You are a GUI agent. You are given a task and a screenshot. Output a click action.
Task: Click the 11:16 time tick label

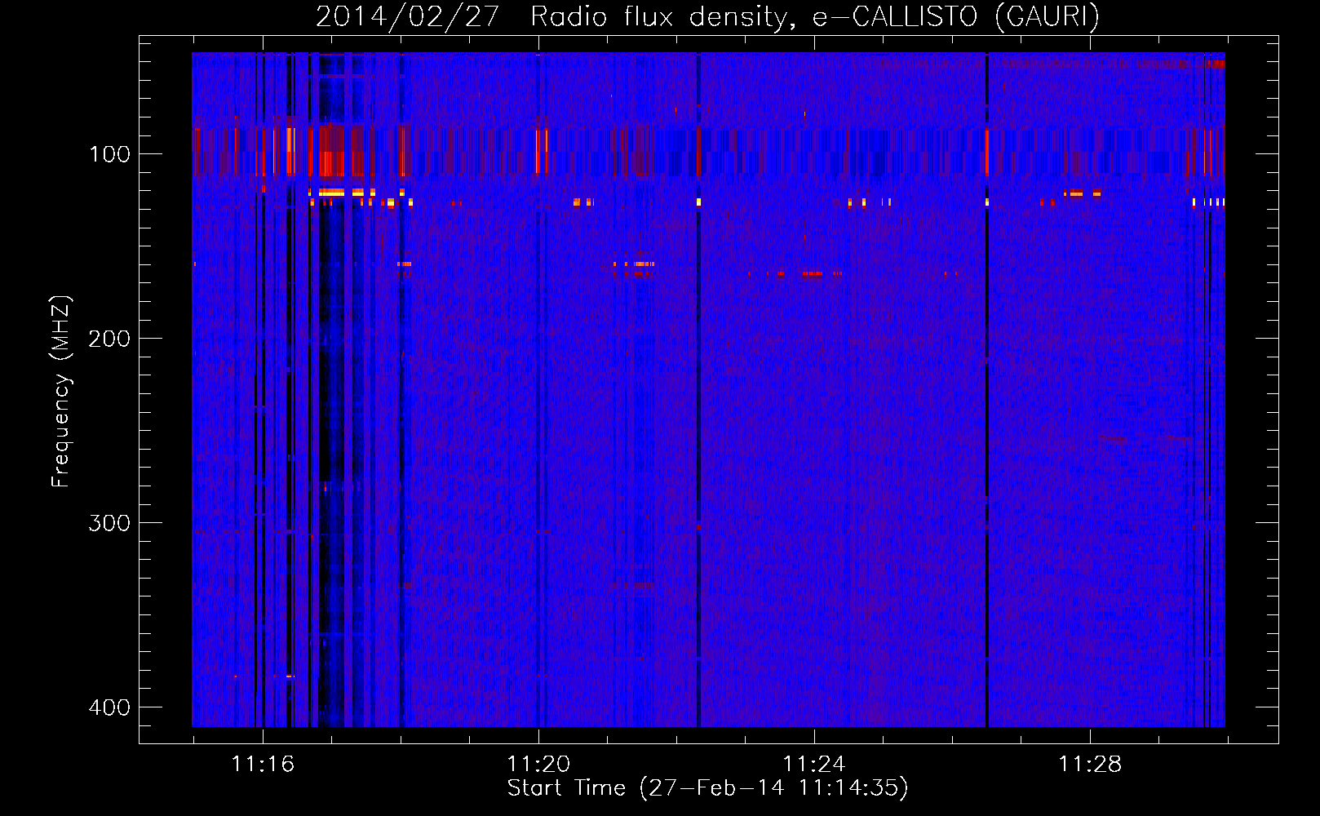(x=263, y=765)
